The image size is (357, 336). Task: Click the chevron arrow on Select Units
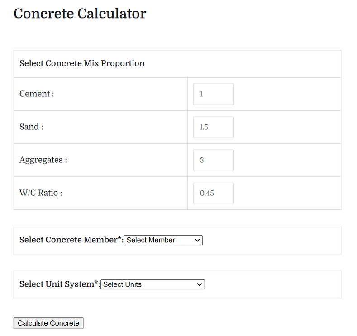click(x=200, y=284)
